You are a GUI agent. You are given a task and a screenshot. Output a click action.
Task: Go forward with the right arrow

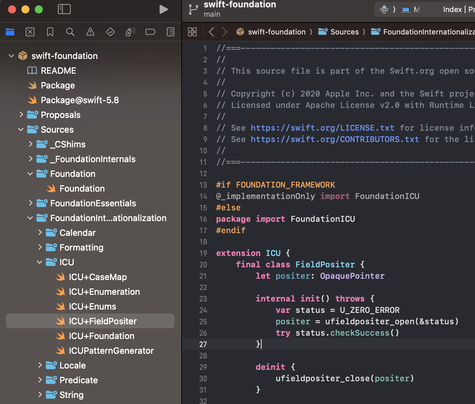point(225,32)
